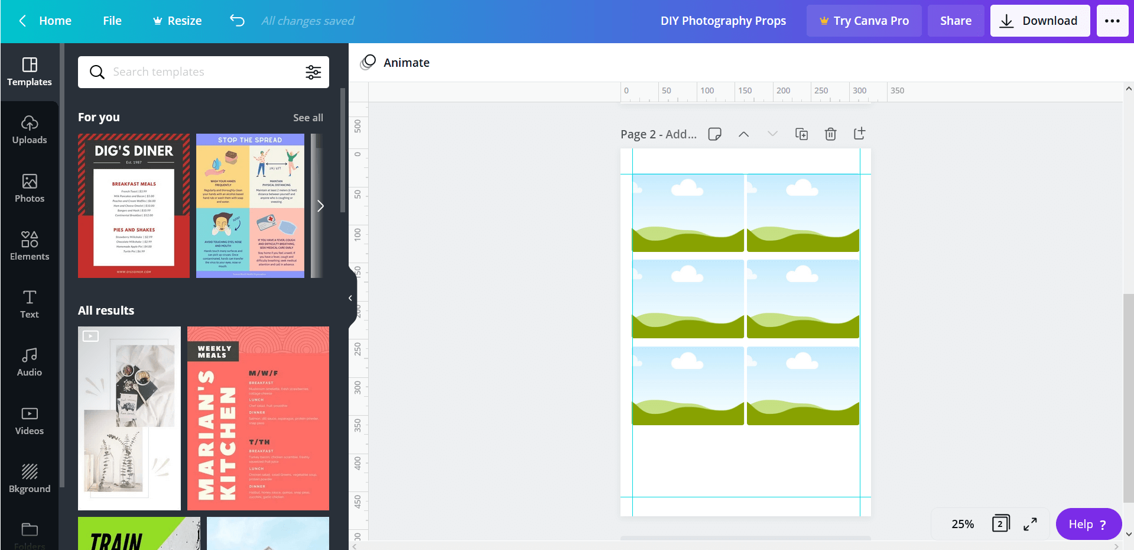The width and height of the screenshot is (1134, 550).
Task: Open the Share dialog
Action: tap(955, 20)
